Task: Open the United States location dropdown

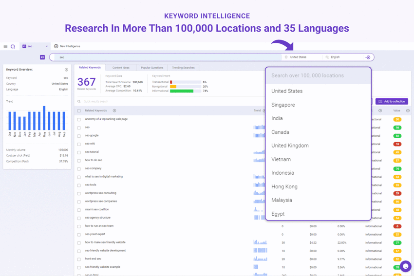Action: pos(302,57)
